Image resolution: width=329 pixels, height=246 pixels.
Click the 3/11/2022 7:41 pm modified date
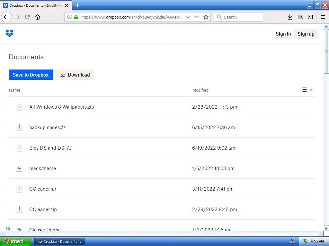point(213,189)
